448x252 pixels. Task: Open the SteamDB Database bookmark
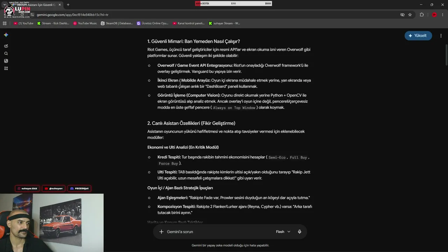(x=117, y=23)
